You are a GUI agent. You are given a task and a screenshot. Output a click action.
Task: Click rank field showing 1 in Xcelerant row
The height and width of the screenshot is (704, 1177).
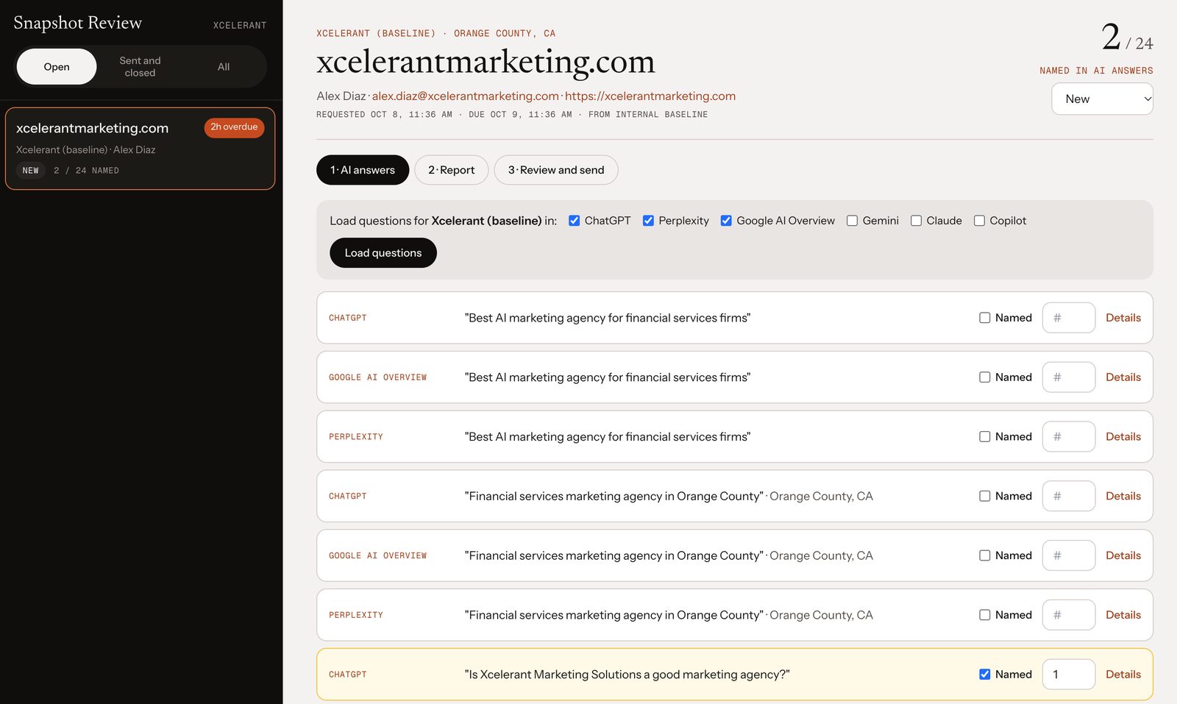1069,675
